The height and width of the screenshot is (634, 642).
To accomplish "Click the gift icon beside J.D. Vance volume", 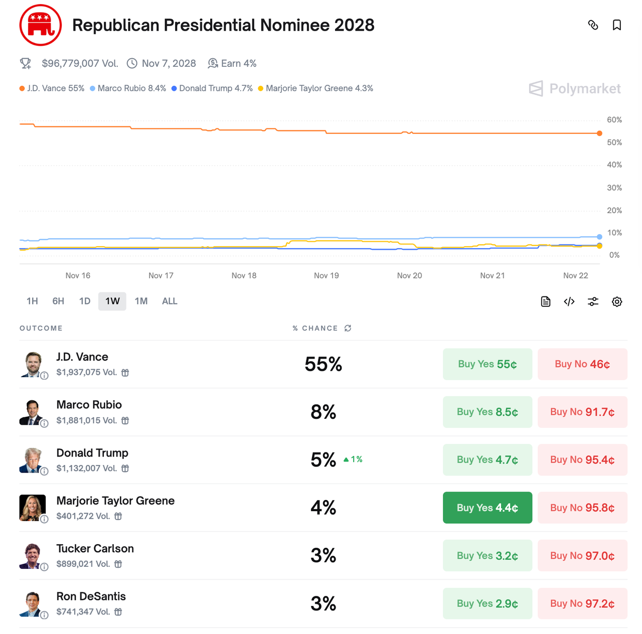I will [125, 373].
